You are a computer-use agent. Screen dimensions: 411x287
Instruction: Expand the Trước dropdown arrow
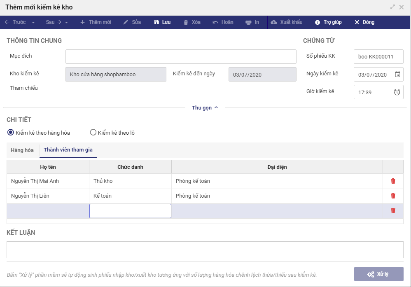(x=33, y=22)
